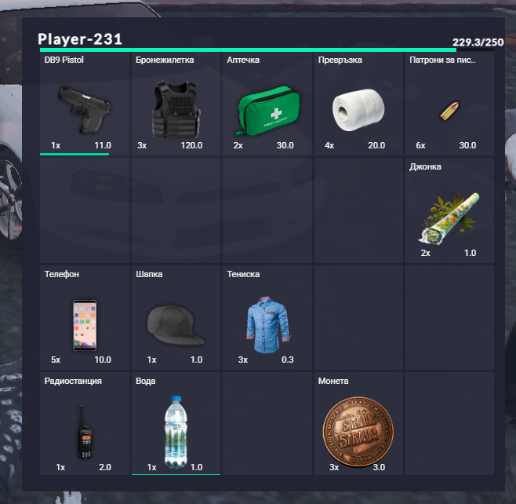Click the Превръзка bandage roll

358,110
